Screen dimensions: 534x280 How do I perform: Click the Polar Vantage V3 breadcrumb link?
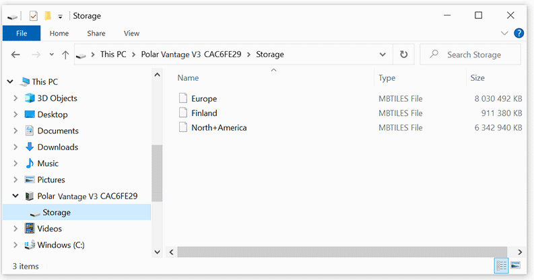[x=195, y=55]
